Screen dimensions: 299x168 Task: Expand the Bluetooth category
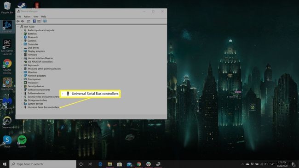(22, 37)
